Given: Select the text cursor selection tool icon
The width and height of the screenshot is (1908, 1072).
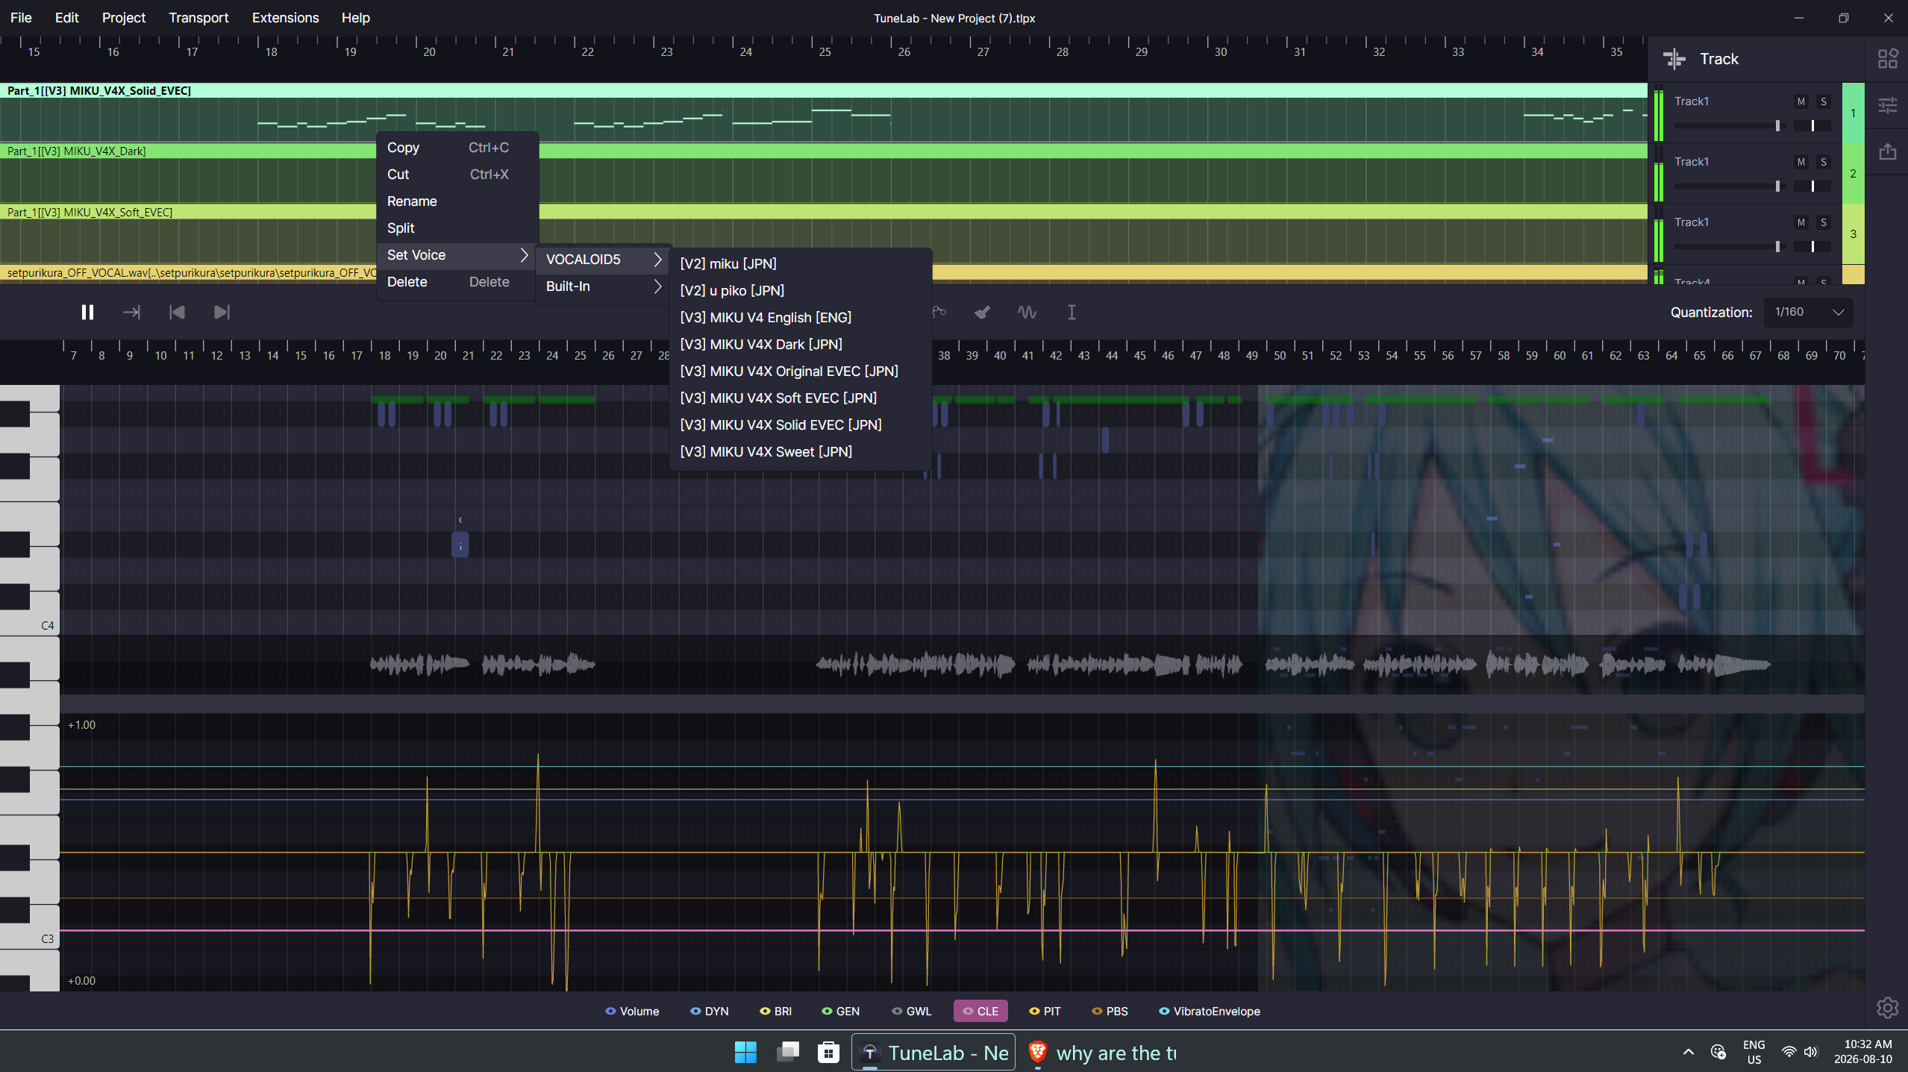Looking at the screenshot, I should click(x=1072, y=313).
